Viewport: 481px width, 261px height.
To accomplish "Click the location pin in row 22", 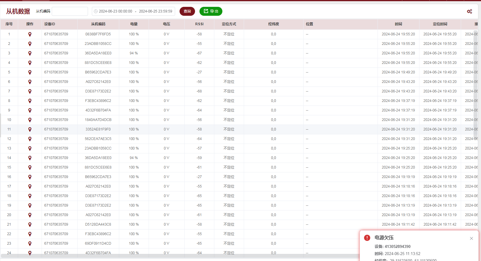I will (30, 234).
